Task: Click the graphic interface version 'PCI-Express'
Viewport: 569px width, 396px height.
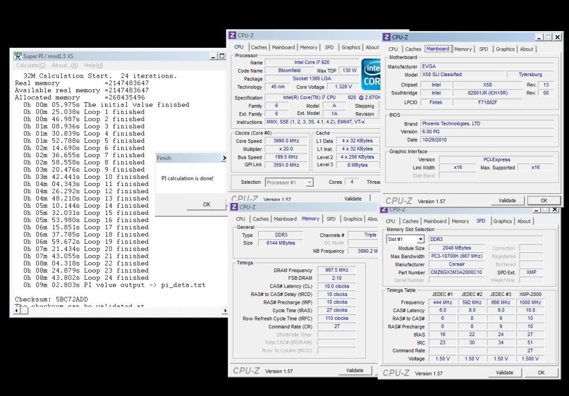Action: pos(497,159)
